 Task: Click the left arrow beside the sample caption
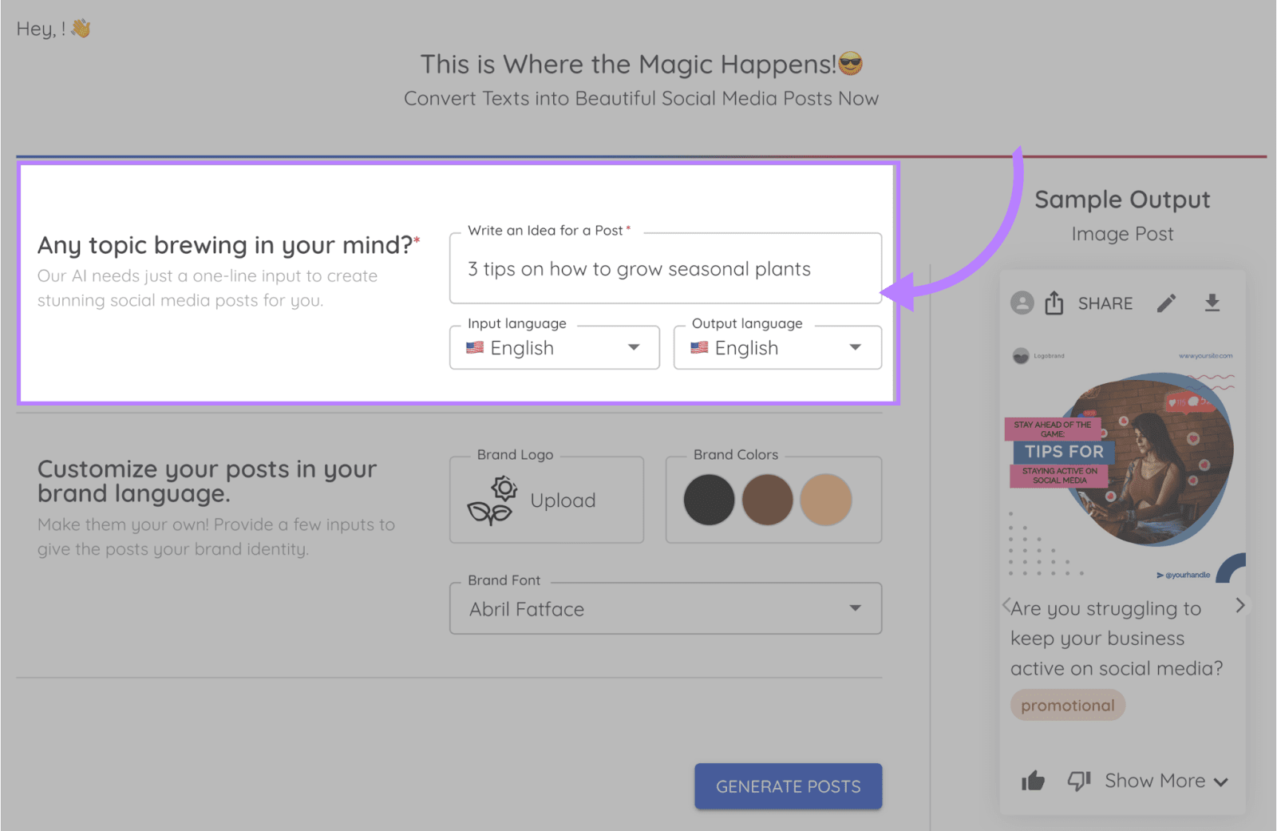(1006, 607)
